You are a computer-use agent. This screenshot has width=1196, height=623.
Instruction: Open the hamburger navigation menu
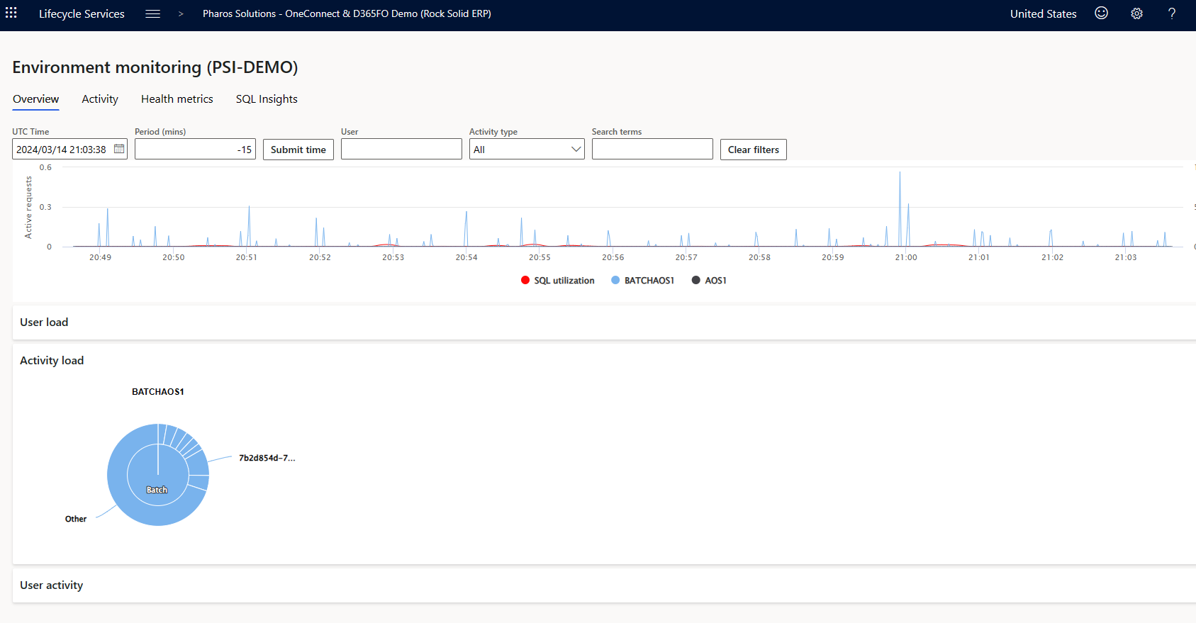click(x=152, y=13)
